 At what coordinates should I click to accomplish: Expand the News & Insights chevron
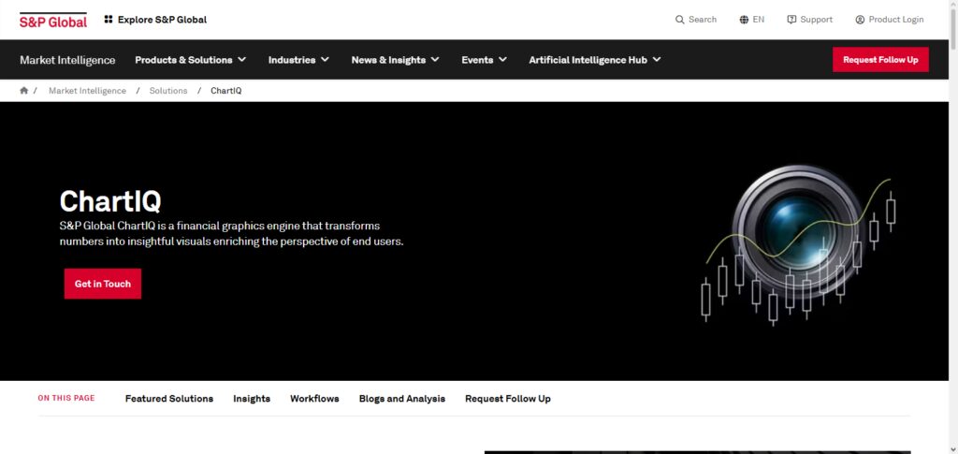(435, 59)
